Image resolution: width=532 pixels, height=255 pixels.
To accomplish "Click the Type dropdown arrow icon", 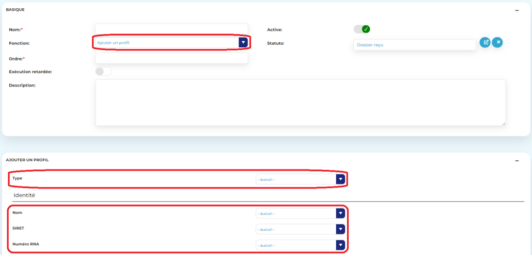I will coord(340,179).
